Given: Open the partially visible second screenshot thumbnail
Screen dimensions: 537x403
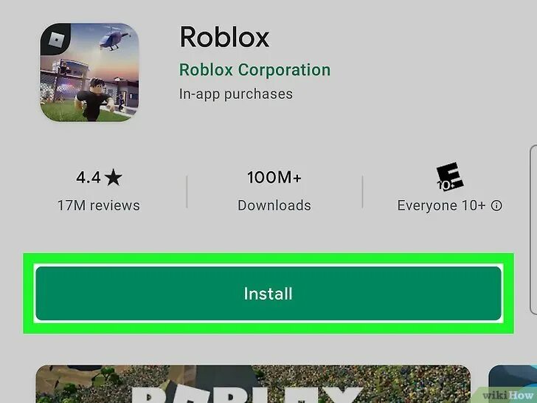Looking at the screenshot, I should point(513,384).
